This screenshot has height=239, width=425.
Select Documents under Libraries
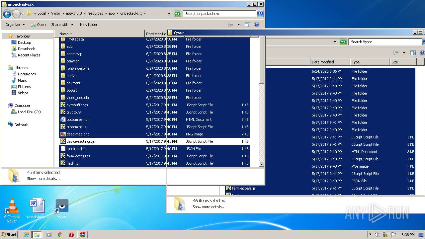click(27, 74)
